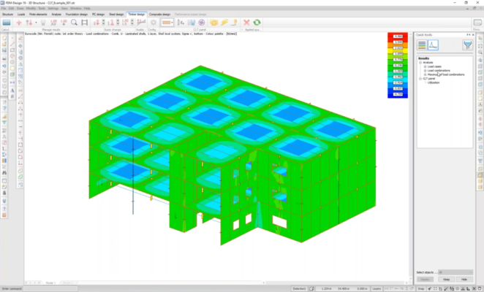Switch to the Structure tab
484x292 pixels.
[x=8, y=14]
